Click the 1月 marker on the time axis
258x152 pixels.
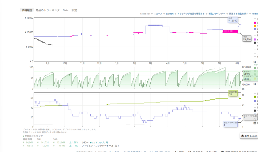(117, 63)
